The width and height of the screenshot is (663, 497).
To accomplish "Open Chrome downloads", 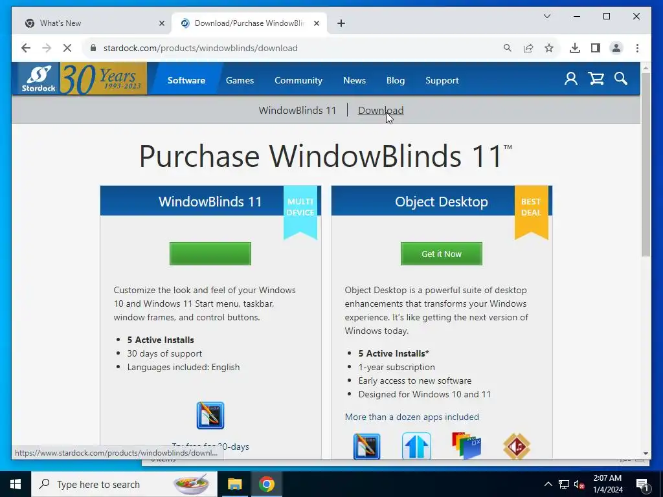I will pyautogui.click(x=575, y=48).
